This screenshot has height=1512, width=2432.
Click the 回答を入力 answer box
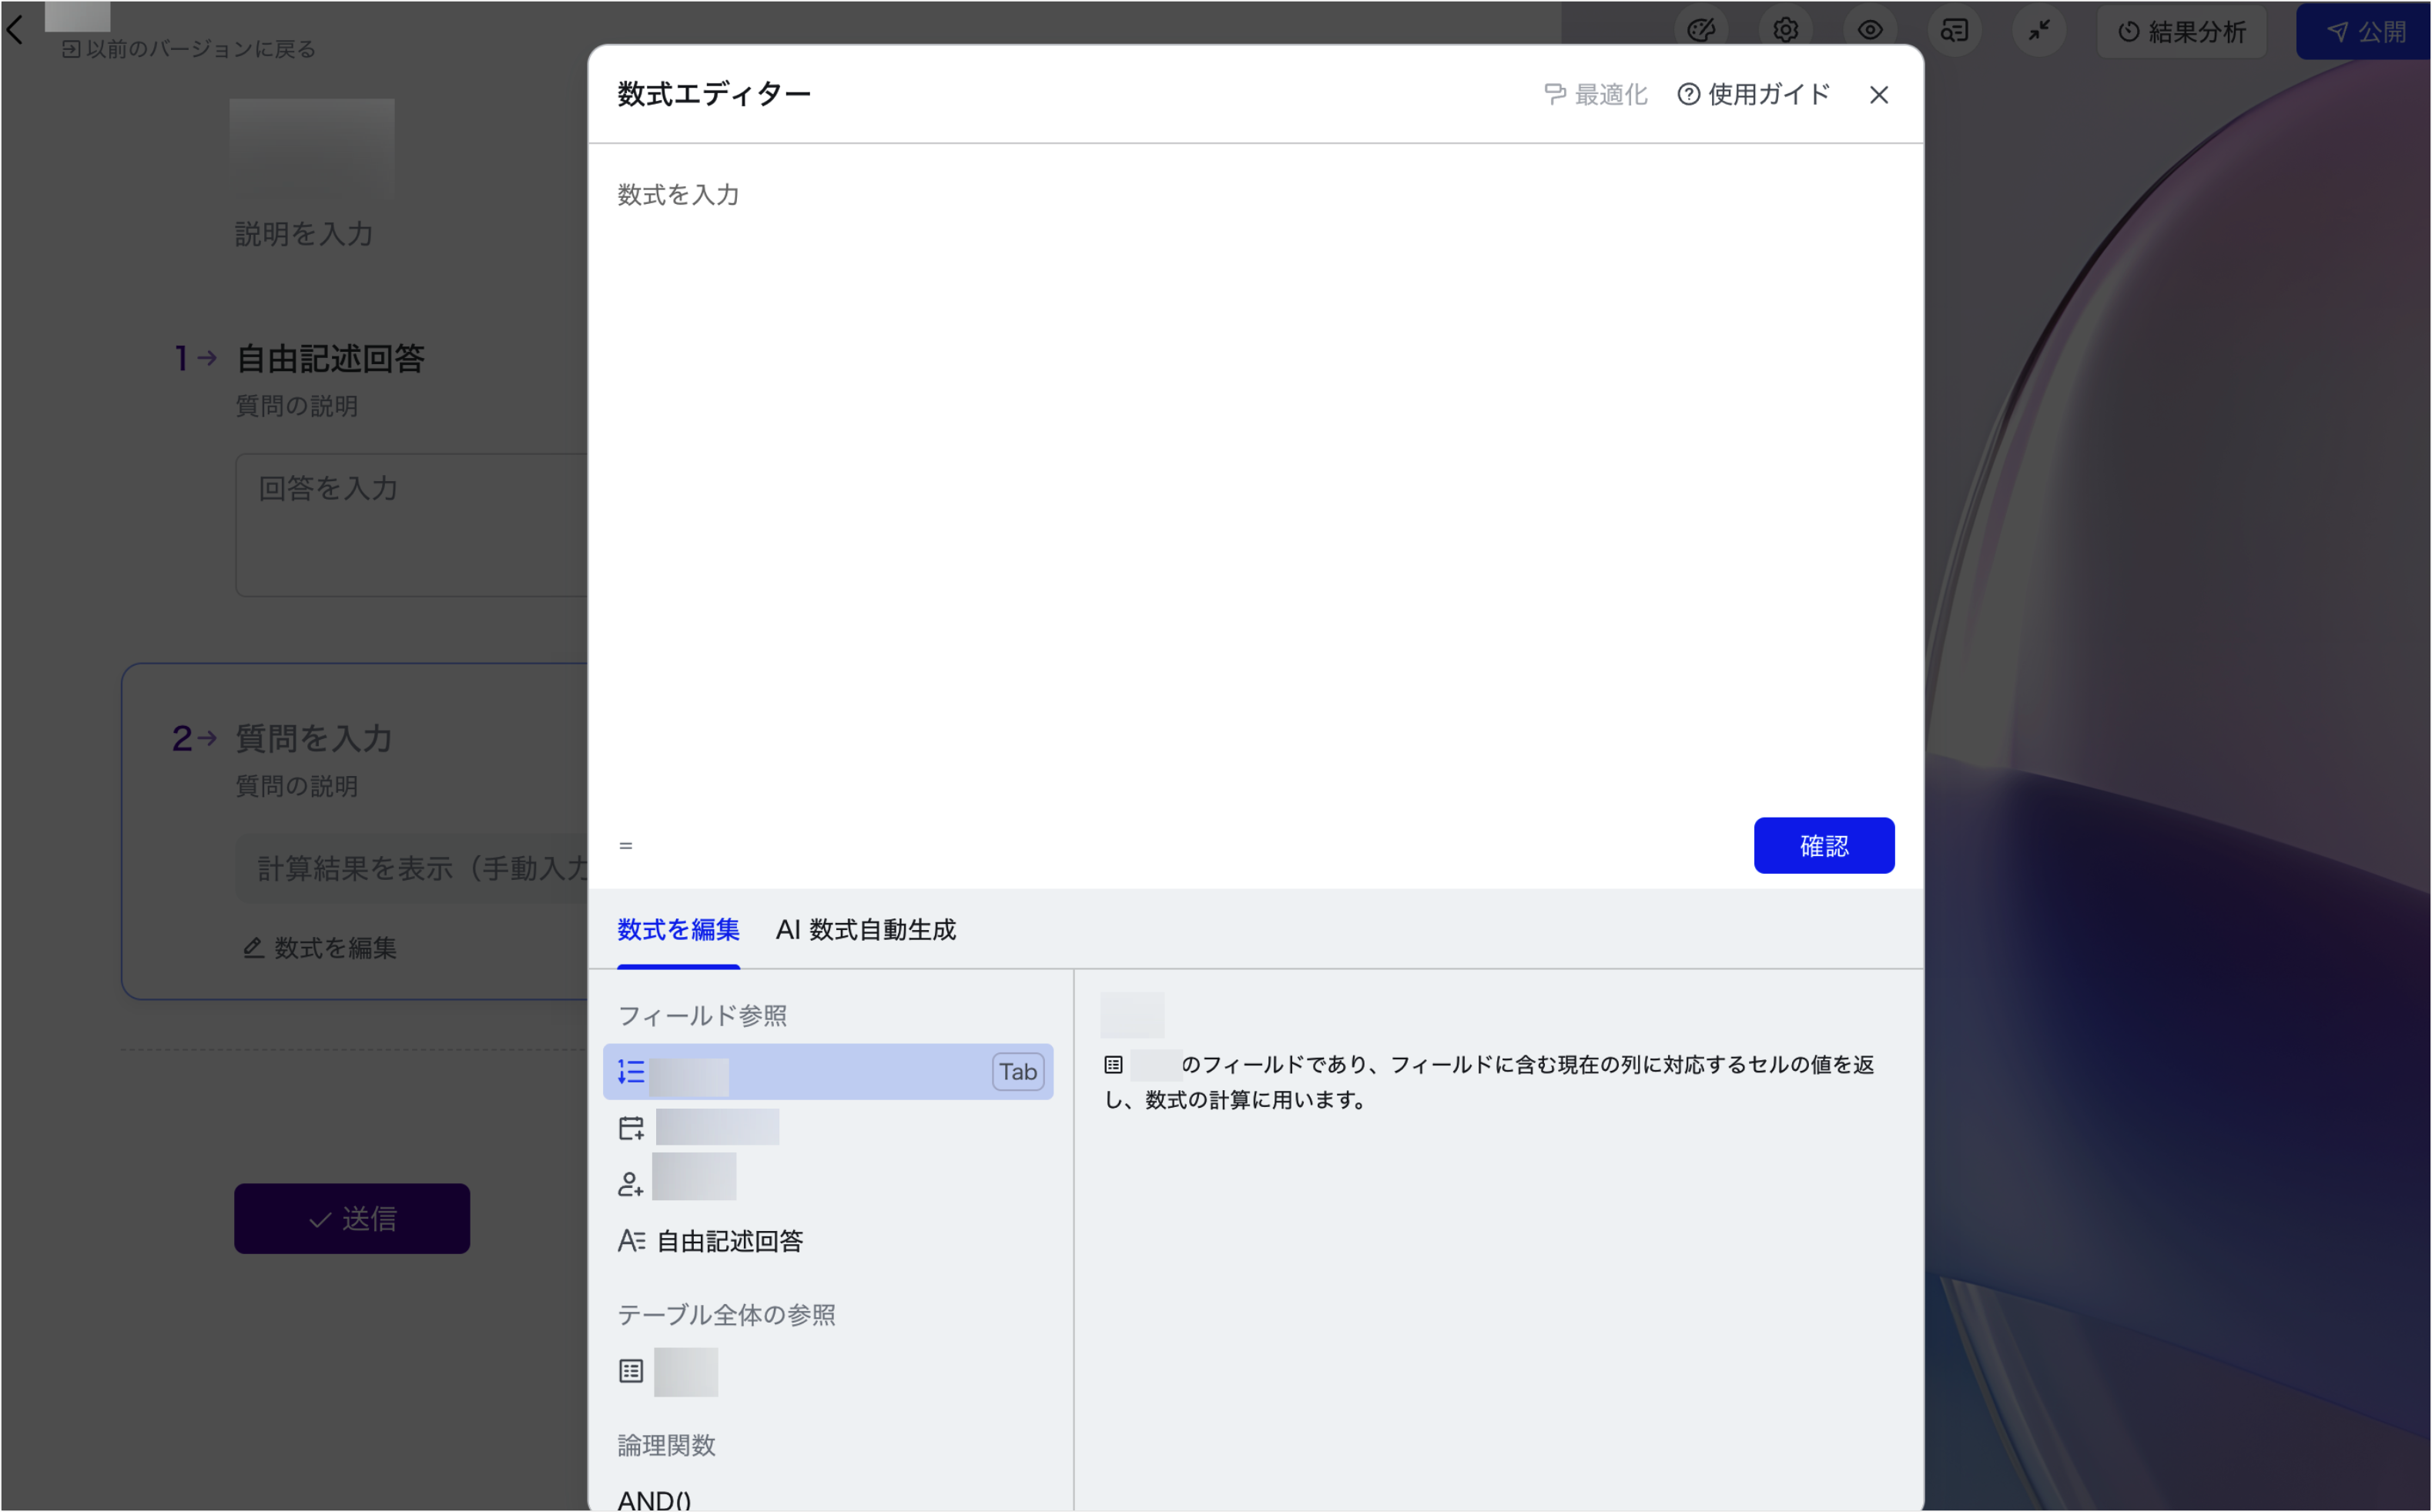[x=412, y=525]
